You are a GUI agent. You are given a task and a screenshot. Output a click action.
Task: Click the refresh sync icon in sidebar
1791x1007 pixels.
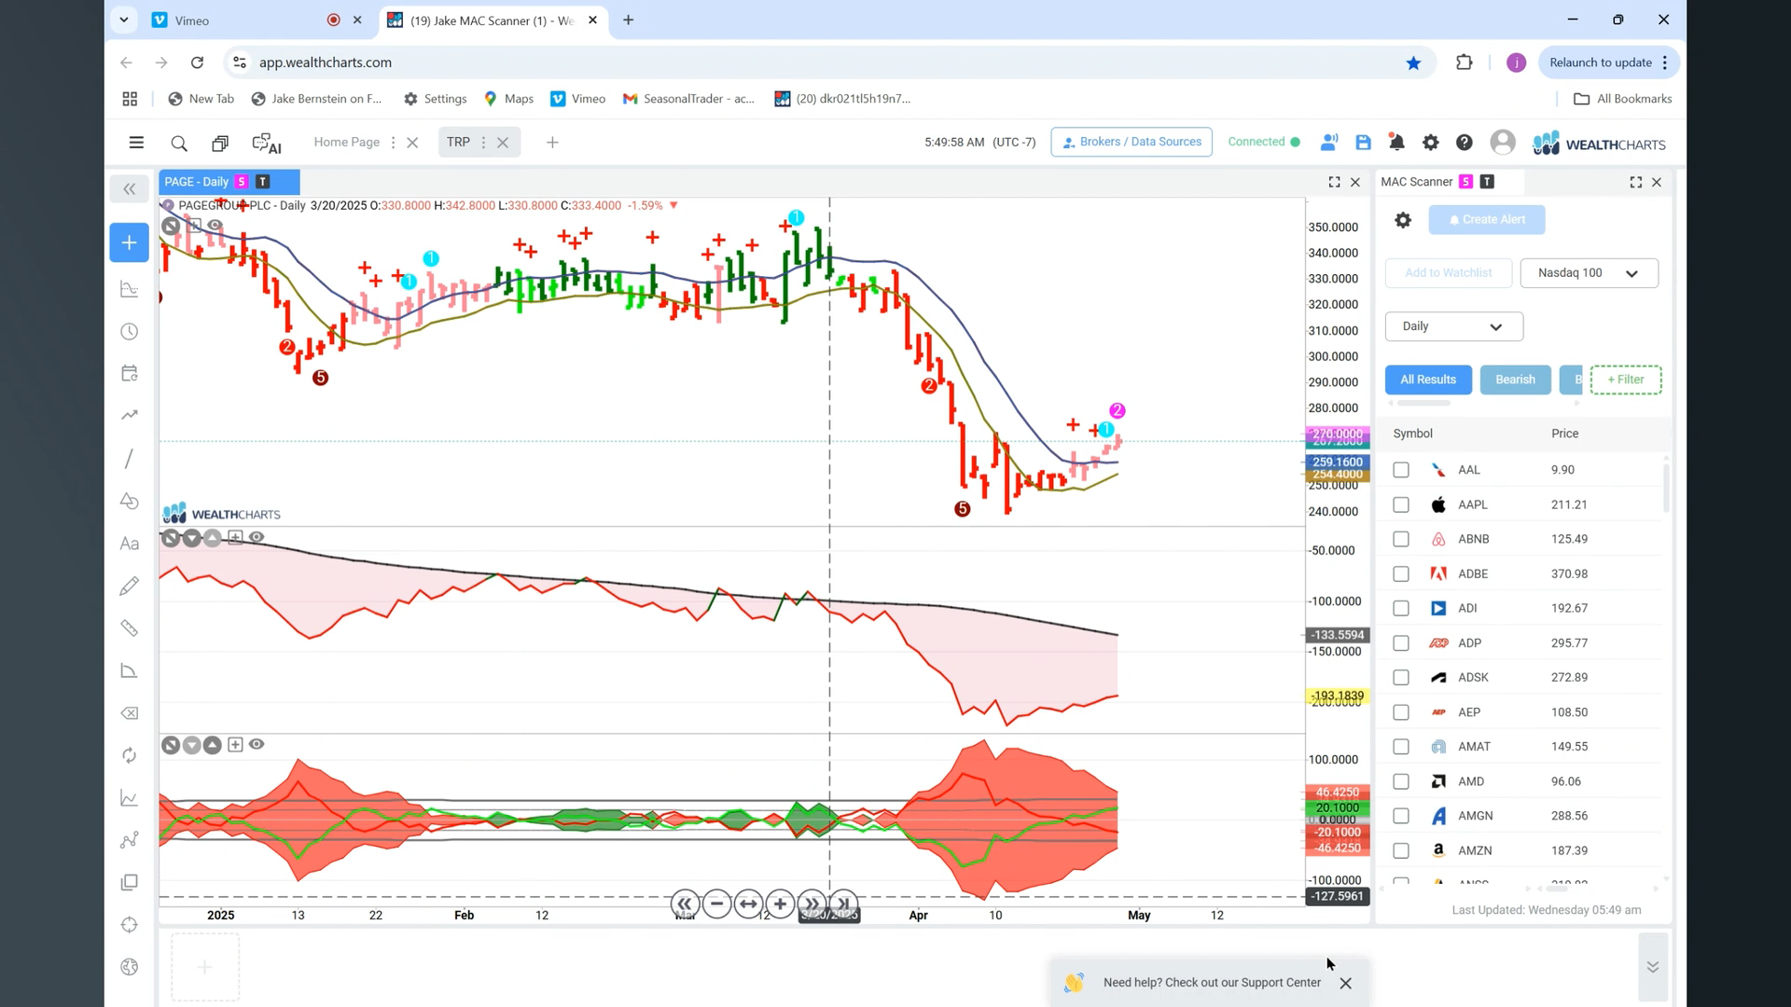pos(130,755)
